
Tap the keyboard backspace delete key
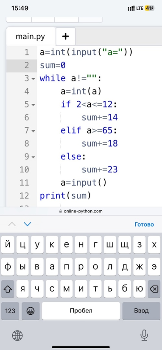pyautogui.click(x=154, y=289)
